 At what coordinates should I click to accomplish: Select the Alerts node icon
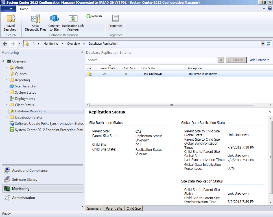[x=12, y=68]
